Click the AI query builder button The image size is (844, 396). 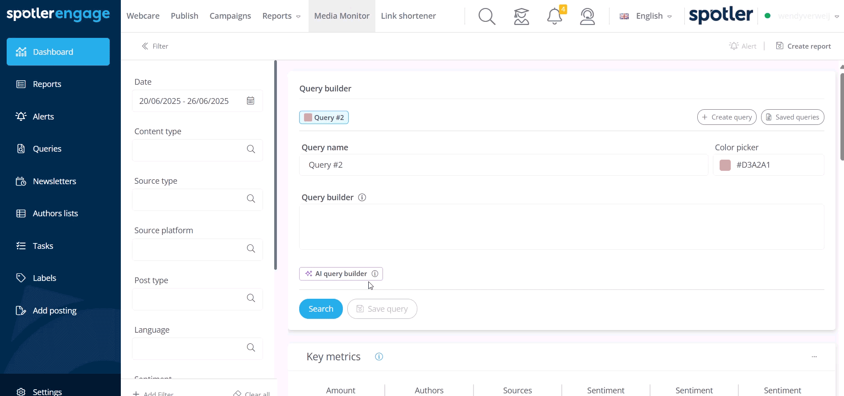point(341,273)
